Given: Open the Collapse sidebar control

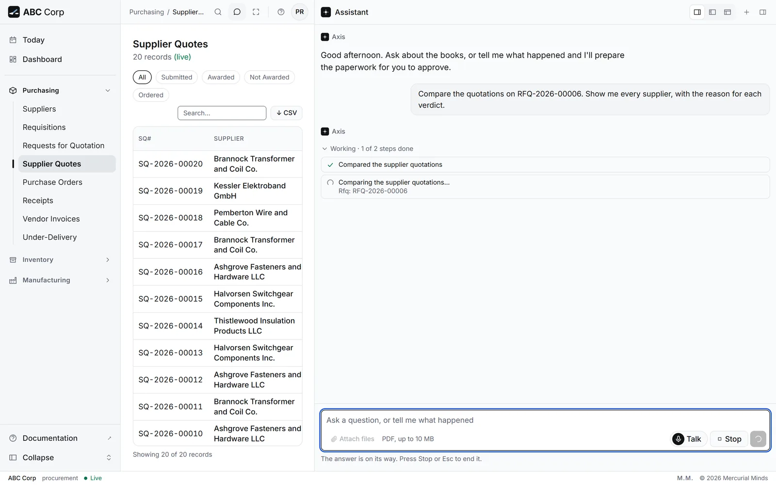Looking at the screenshot, I should coord(60,457).
